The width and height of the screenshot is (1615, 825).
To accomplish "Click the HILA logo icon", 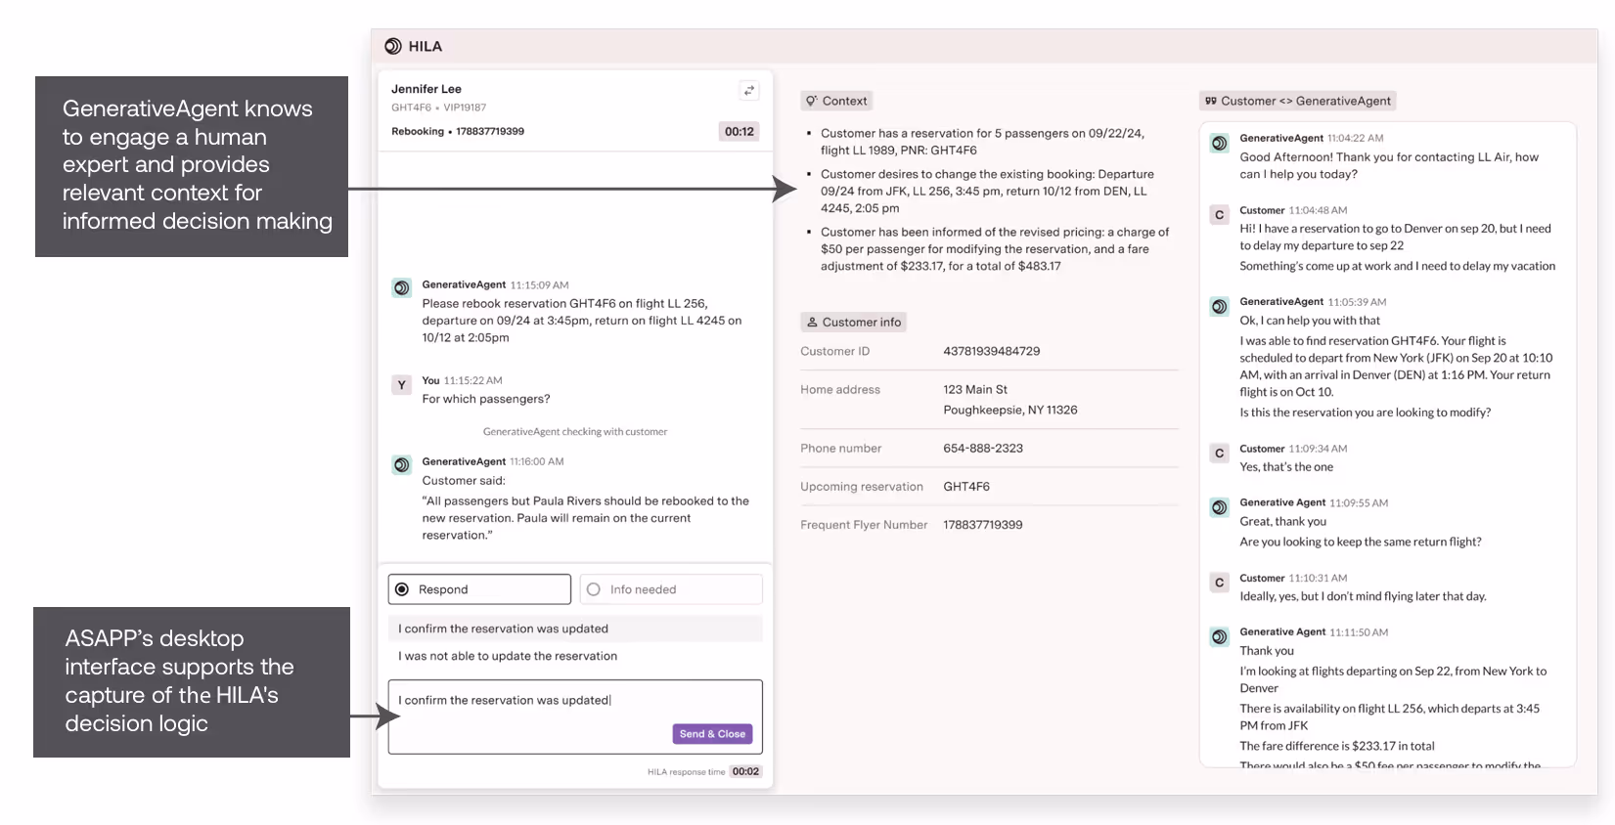I will (393, 46).
